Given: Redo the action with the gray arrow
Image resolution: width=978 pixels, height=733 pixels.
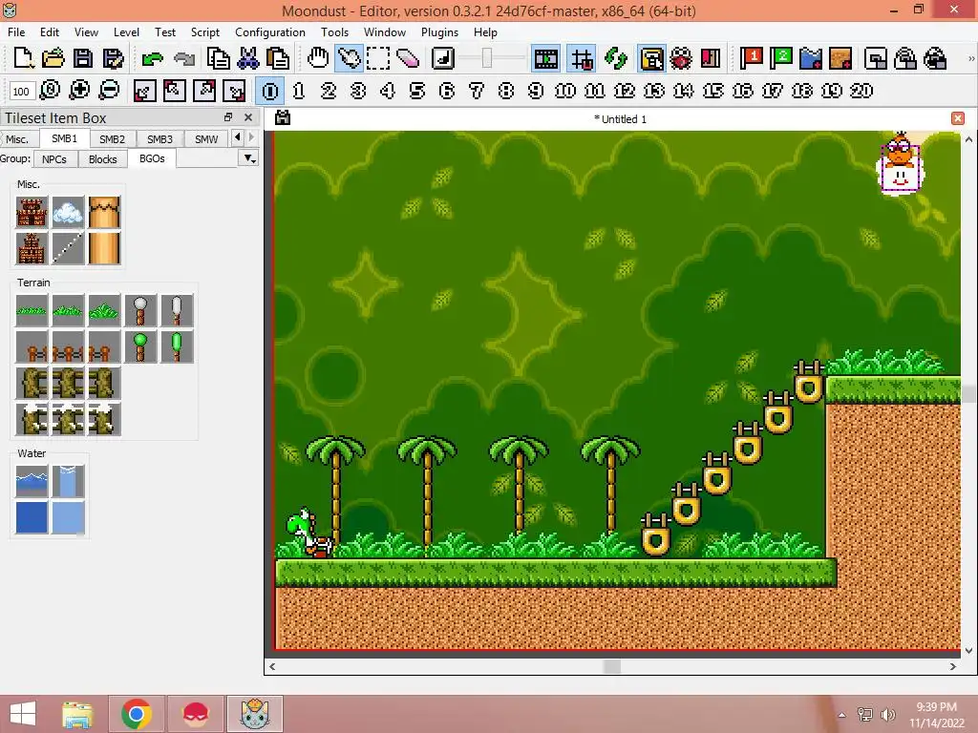Looking at the screenshot, I should click(x=184, y=58).
